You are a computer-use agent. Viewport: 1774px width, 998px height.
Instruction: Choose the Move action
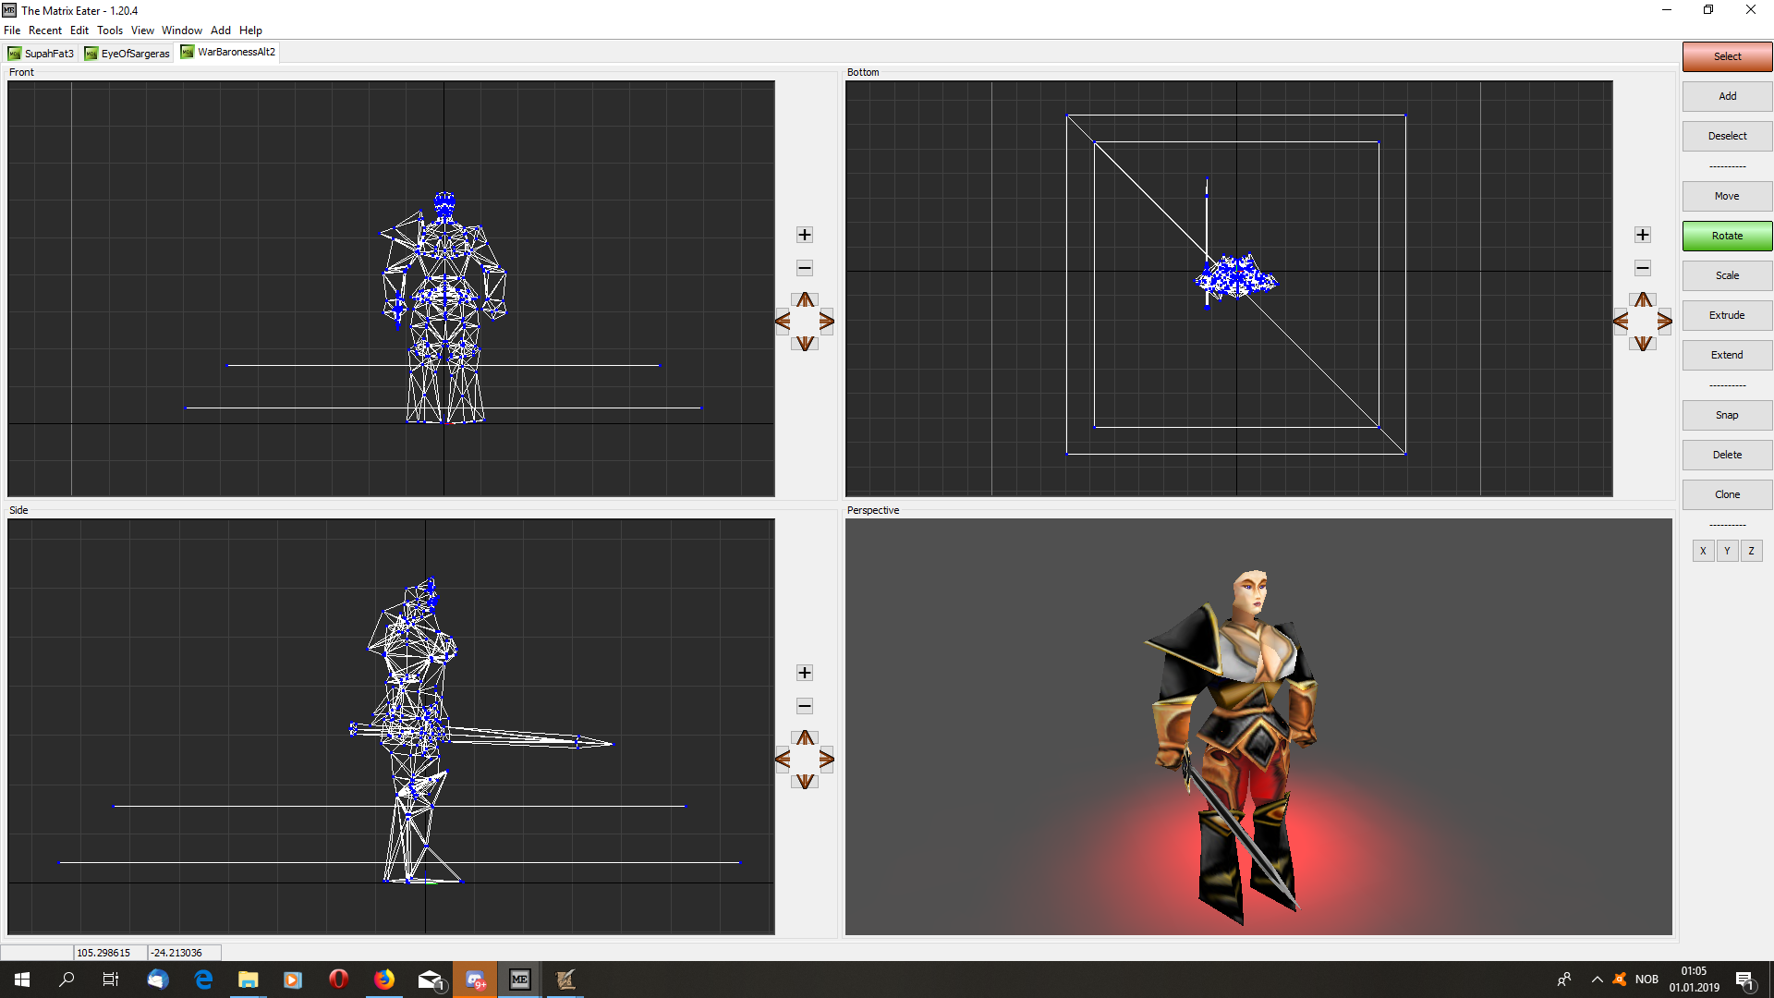pyautogui.click(x=1727, y=196)
